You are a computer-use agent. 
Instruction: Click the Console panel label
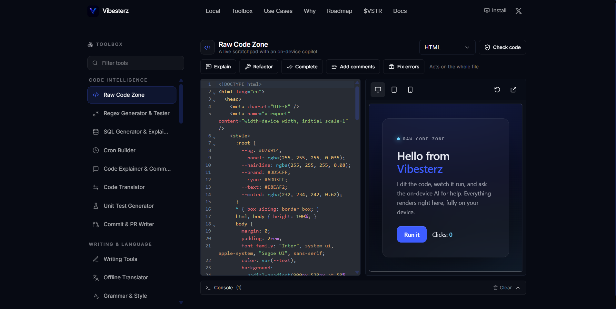pyautogui.click(x=223, y=288)
